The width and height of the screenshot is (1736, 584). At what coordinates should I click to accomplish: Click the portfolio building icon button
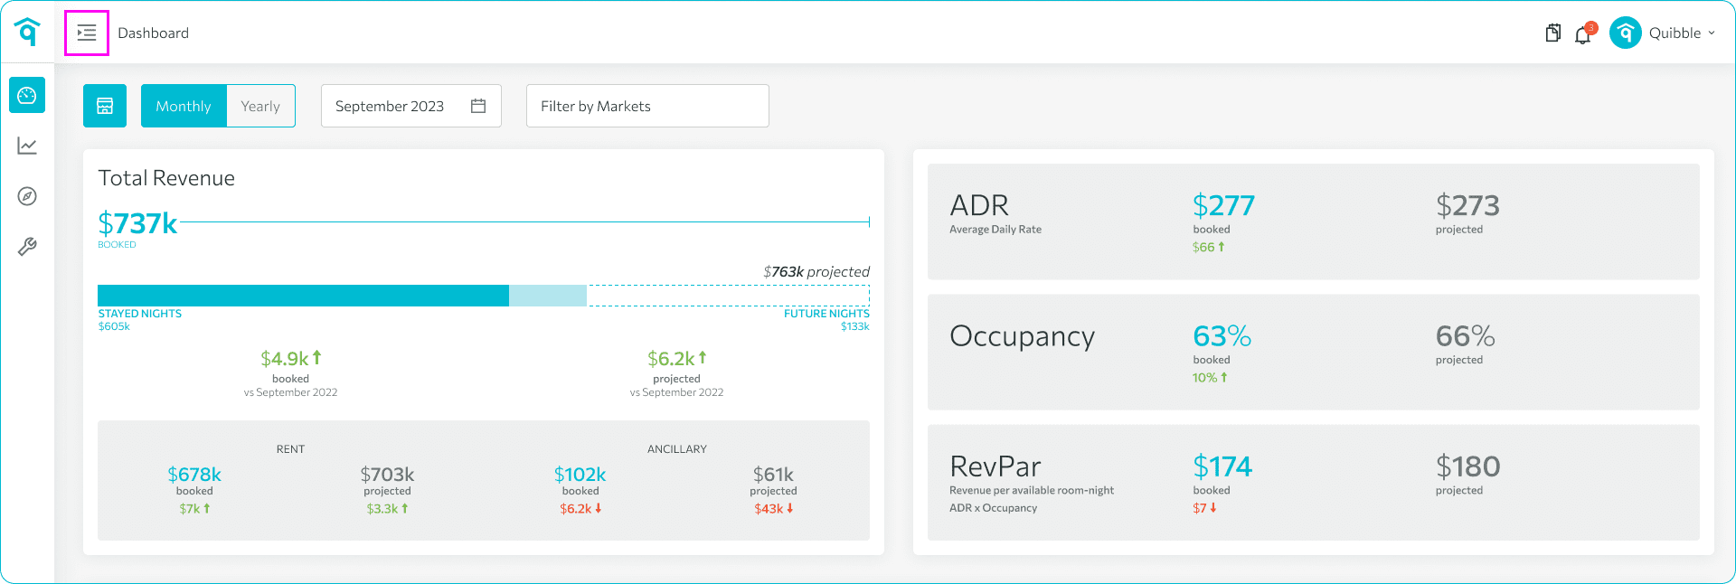[105, 106]
